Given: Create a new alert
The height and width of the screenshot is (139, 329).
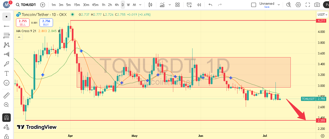Looking at the screenshot, I should pos(189,5).
